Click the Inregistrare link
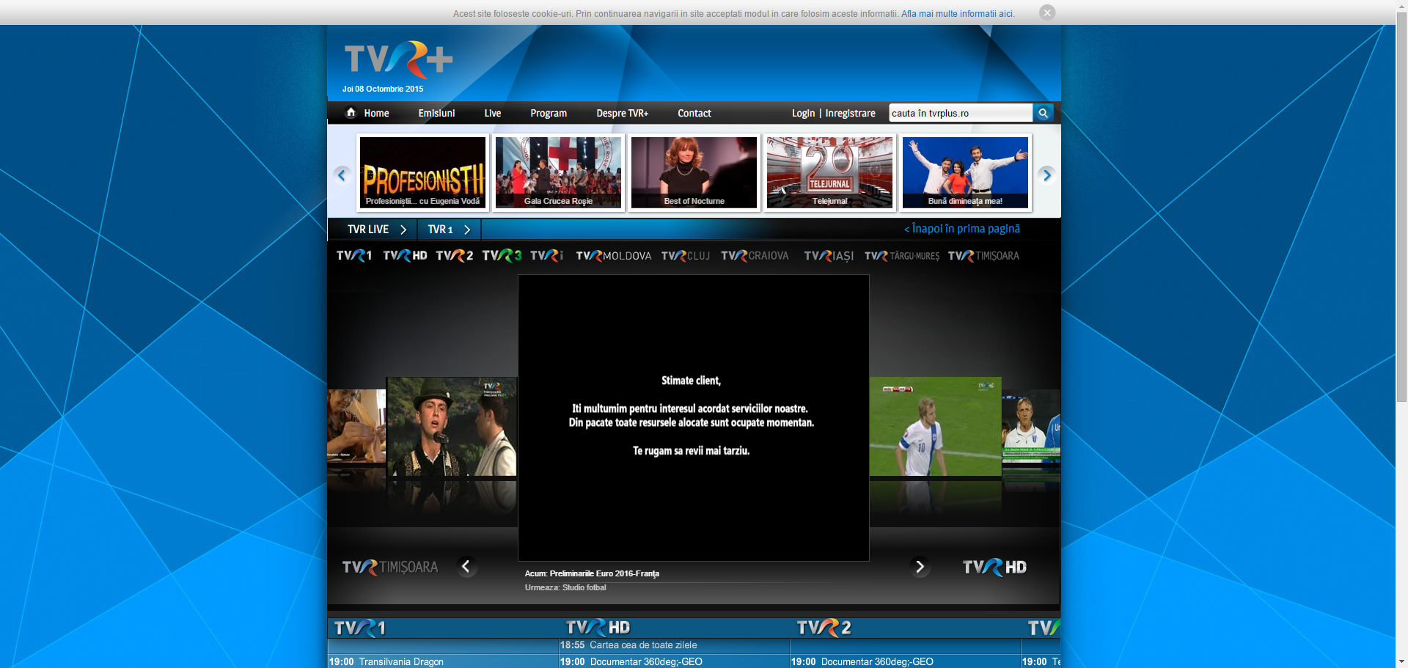Screen dimensions: 1408x668 pyautogui.click(x=850, y=113)
